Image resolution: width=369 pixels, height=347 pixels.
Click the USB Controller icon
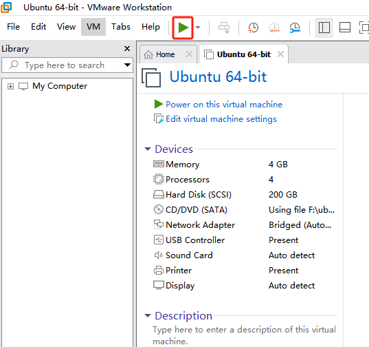[158, 240]
